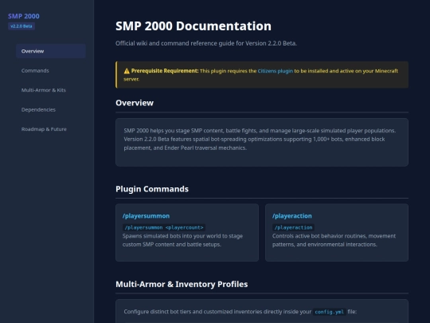Click the 'Prerequisite Requirement:' bold label
This screenshot has height=323, width=430.
(165, 71)
